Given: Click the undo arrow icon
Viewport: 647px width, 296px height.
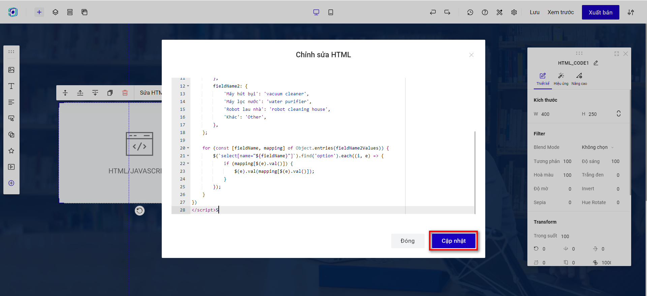Looking at the screenshot, I should tap(433, 12).
